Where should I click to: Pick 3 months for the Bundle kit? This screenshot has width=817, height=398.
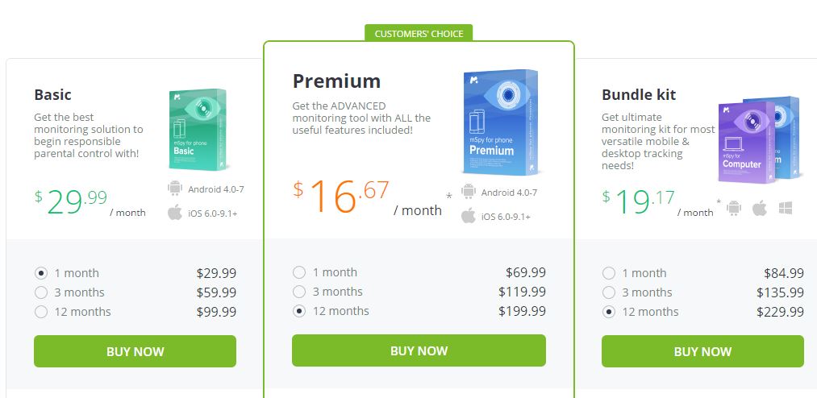609,292
